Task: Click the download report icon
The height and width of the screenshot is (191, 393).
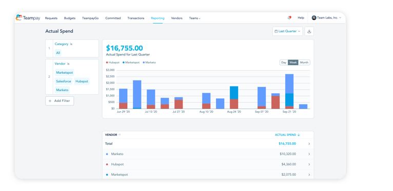Action: click(x=309, y=31)
